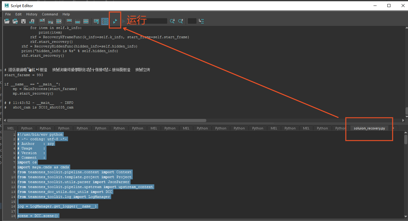The image size is (408, 221).
Task: Toggle Echo All Commands
Action: pos(96,21)
